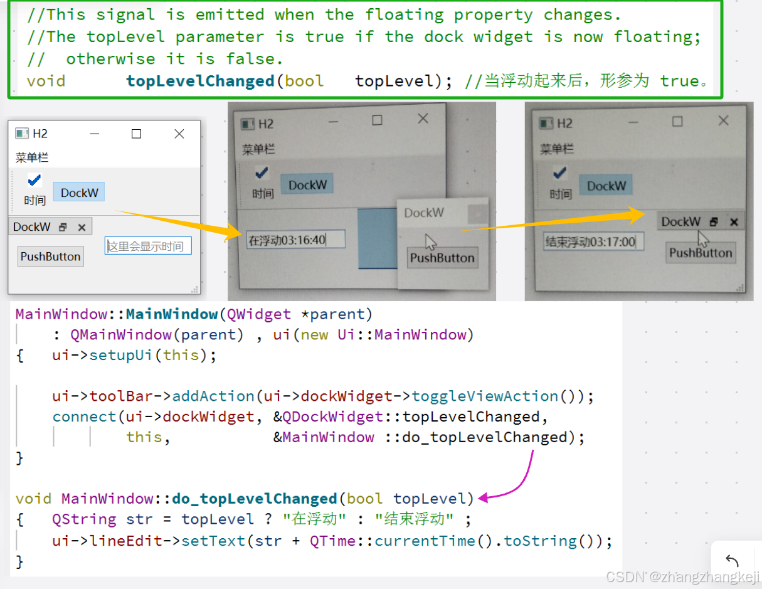Open 菜单栏 menu in window showing 结束浮动03:17:00

coord(557,149)
